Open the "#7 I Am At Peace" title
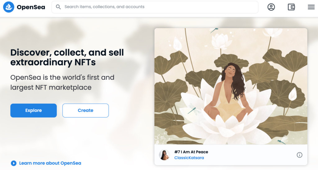 (191, 152)
